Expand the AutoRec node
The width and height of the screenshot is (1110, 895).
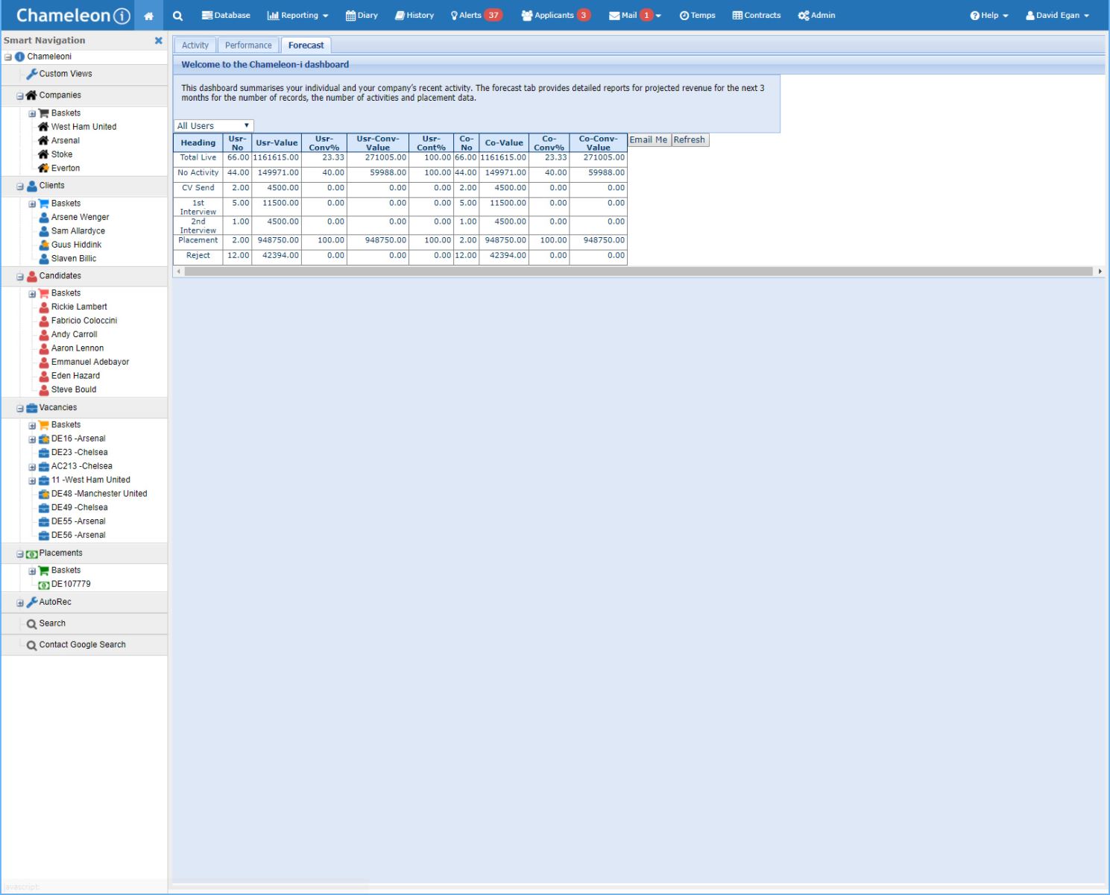click(20, 603)
